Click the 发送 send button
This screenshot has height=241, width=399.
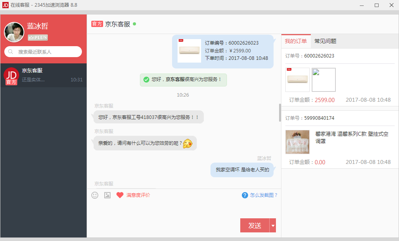coord(255,225)
